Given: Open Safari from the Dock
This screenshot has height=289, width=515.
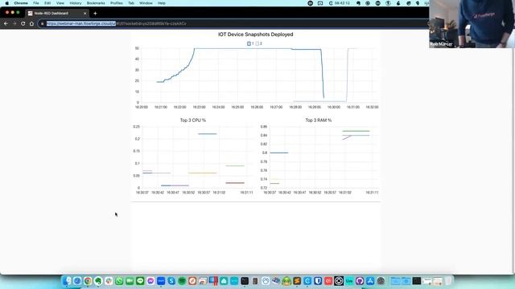Looking at the screenshot, I should 77,281.
